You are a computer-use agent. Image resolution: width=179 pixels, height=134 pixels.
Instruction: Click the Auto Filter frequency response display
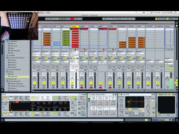135,102
